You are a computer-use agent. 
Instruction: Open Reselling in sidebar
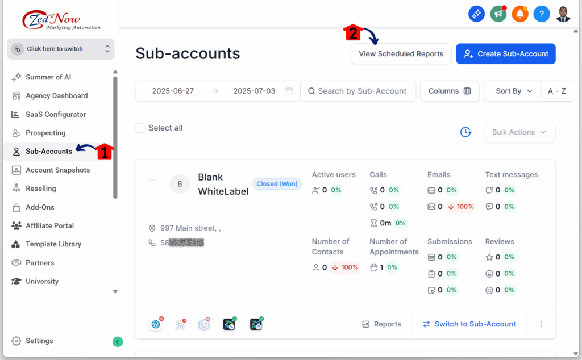pos(41,189)
